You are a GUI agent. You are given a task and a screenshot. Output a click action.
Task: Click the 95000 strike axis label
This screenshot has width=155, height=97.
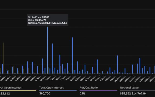click(x=108, y=78)
